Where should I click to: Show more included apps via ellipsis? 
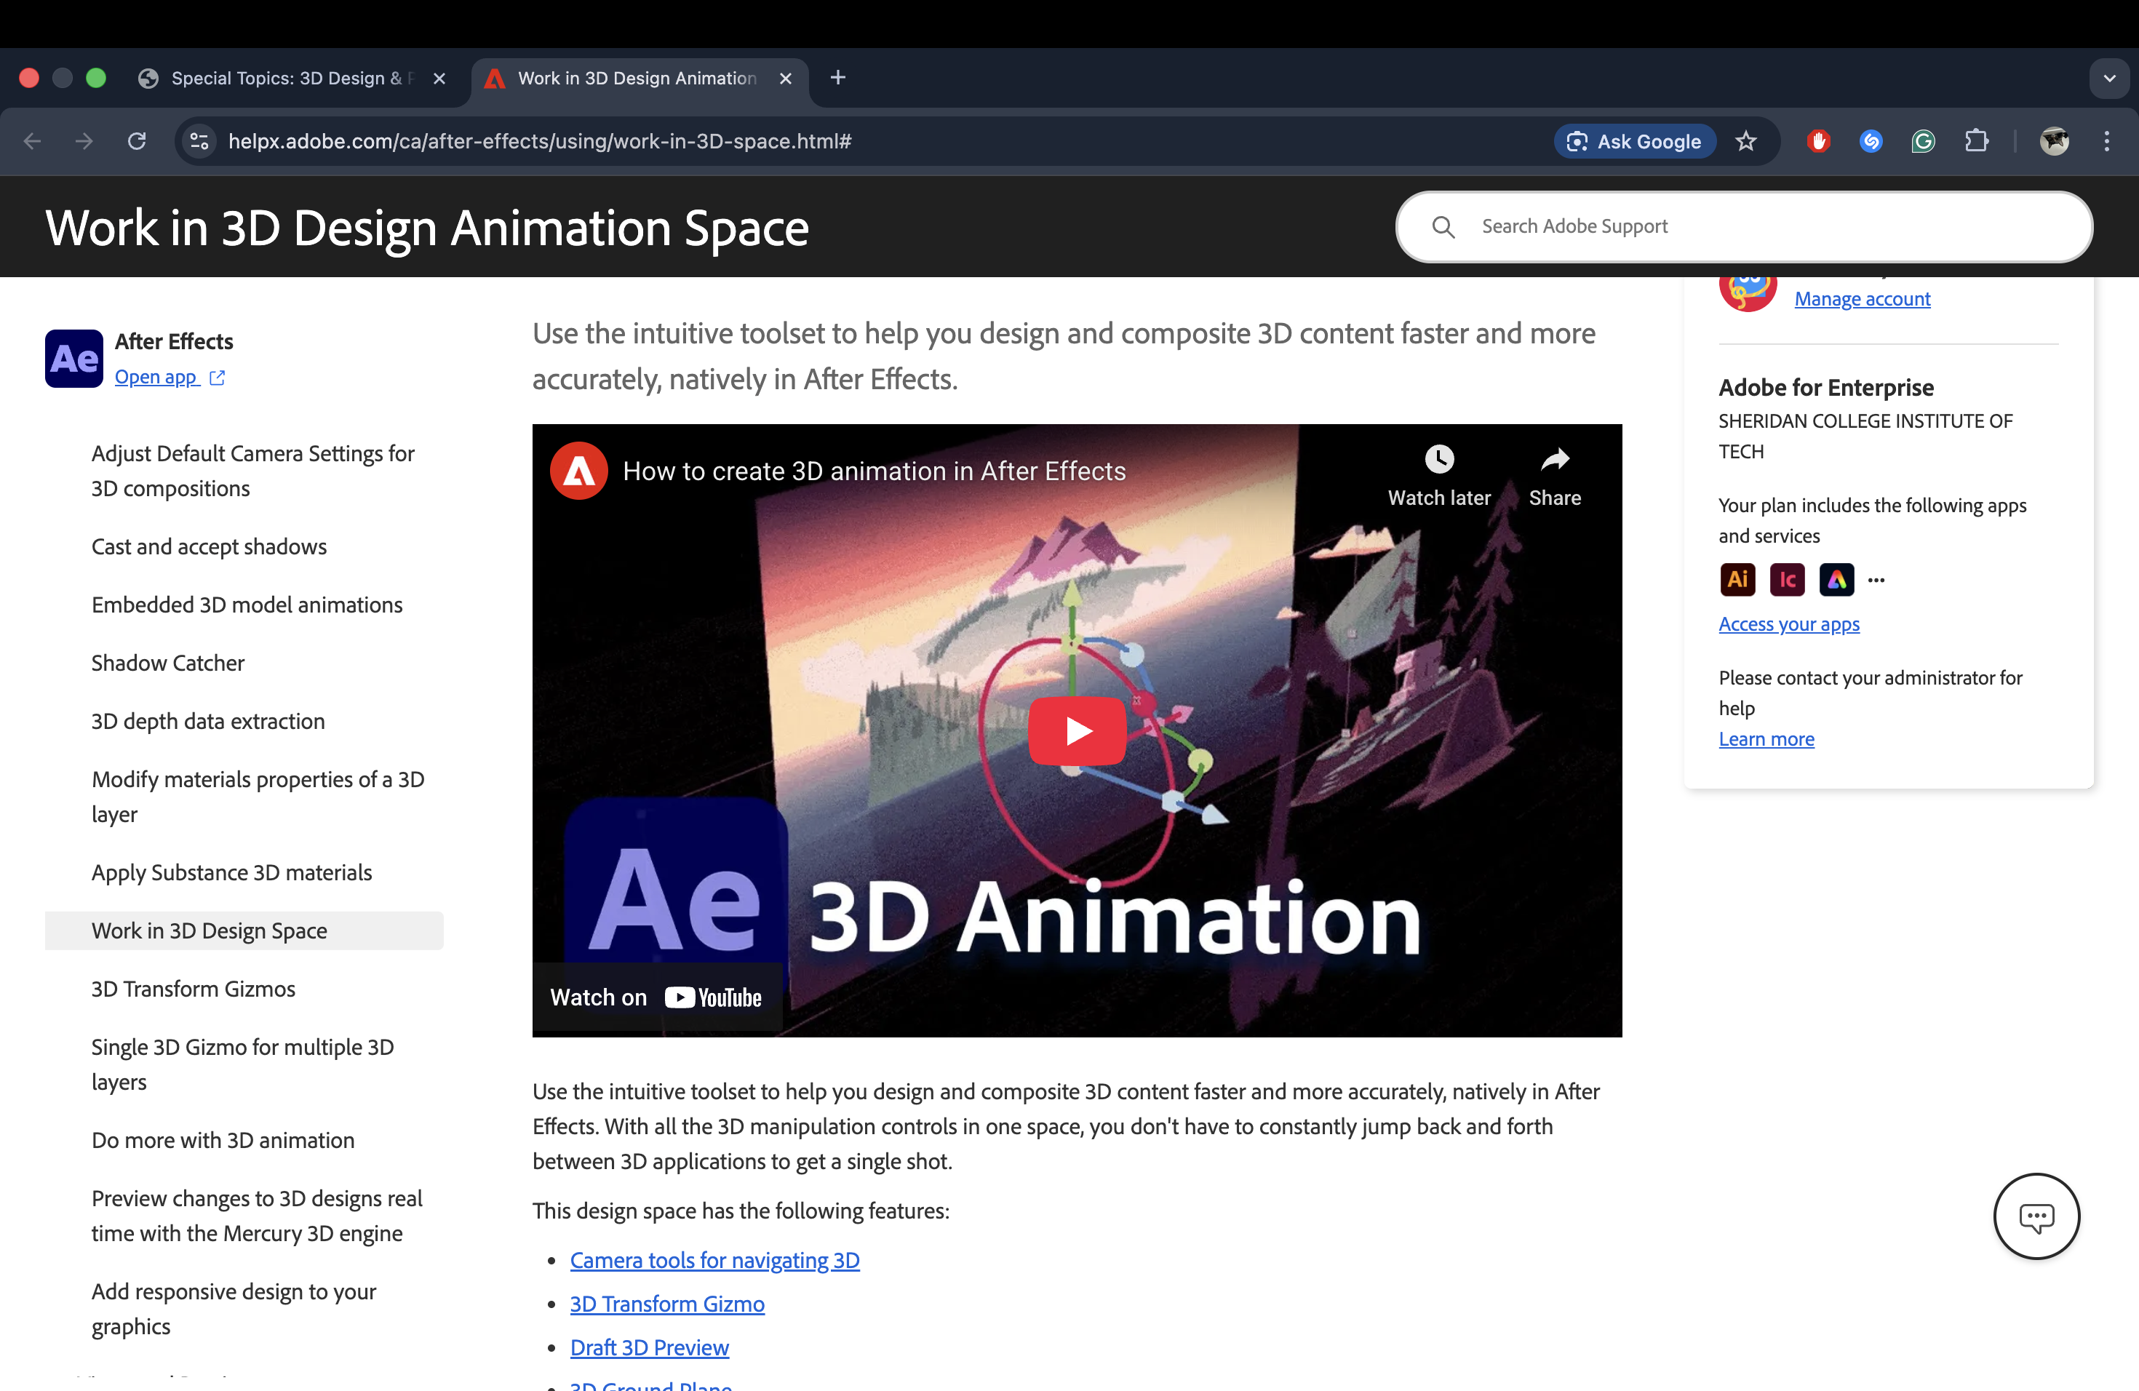coord(1876,580)
